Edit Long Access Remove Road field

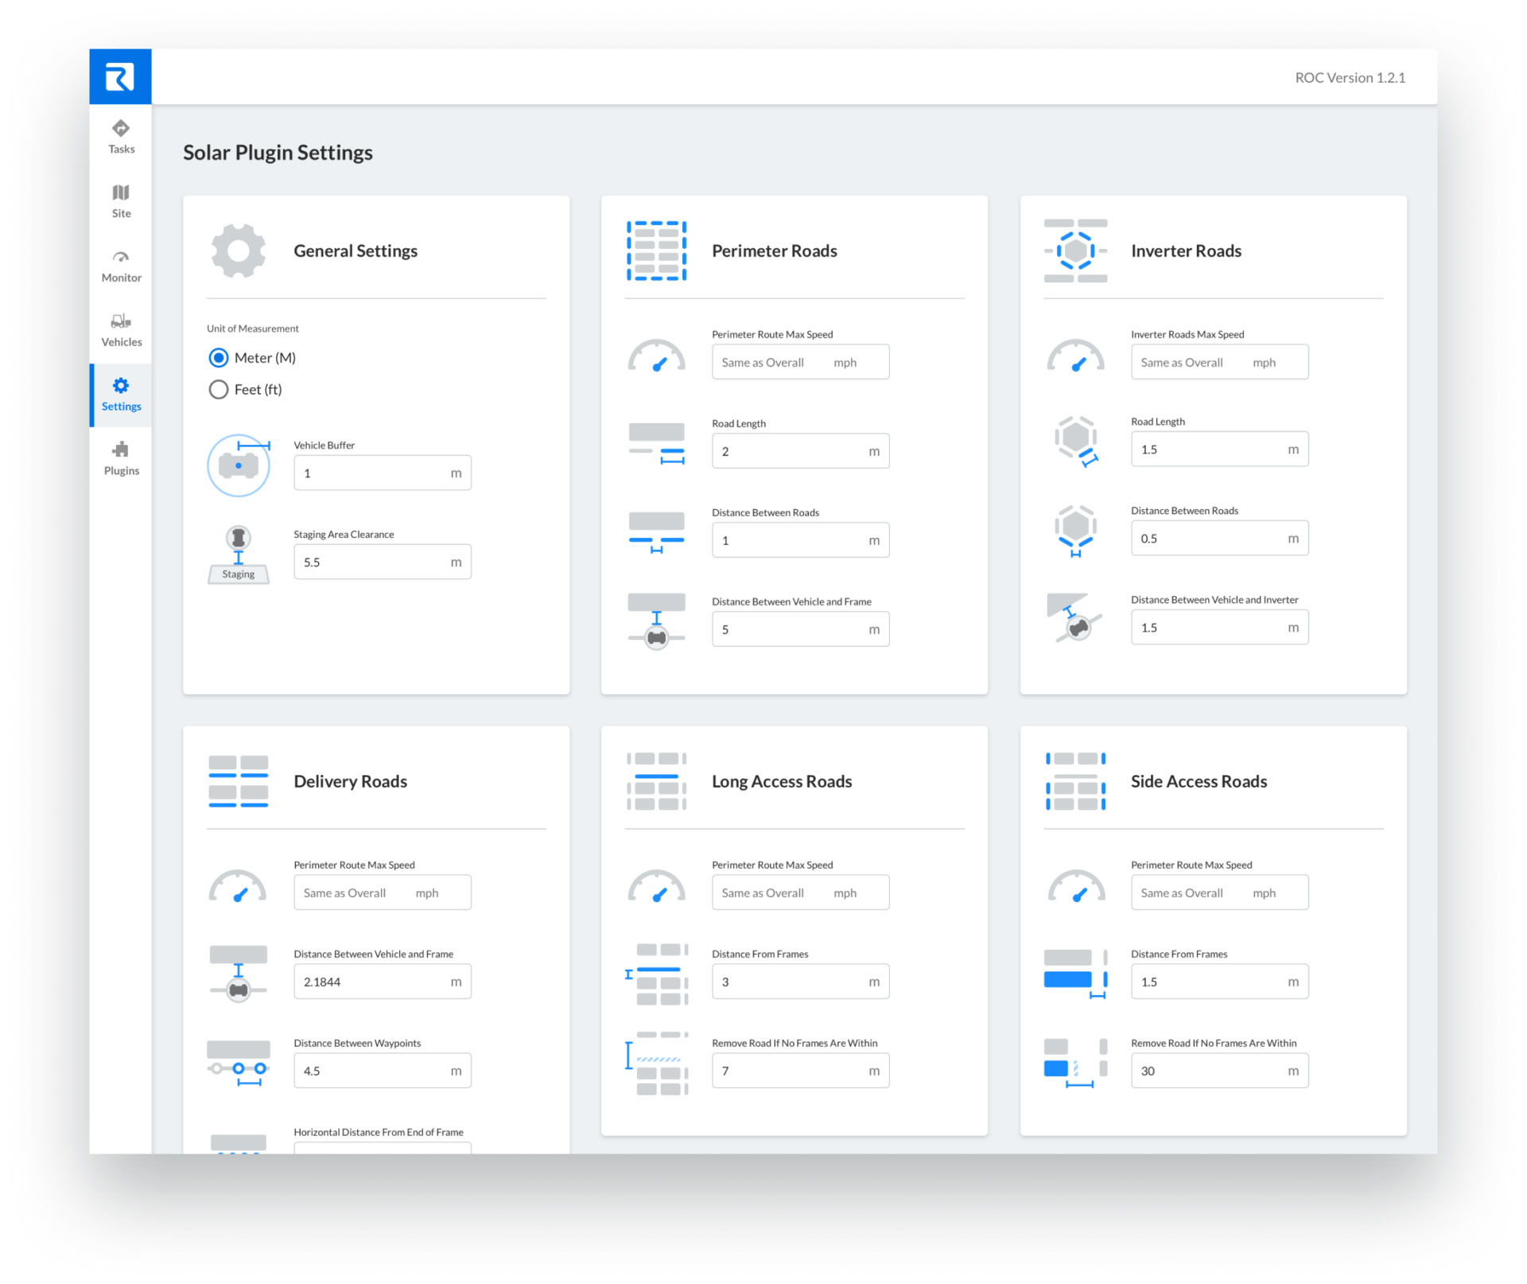(800, 1071)
